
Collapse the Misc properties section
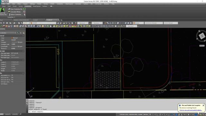[x=23, y=73]
